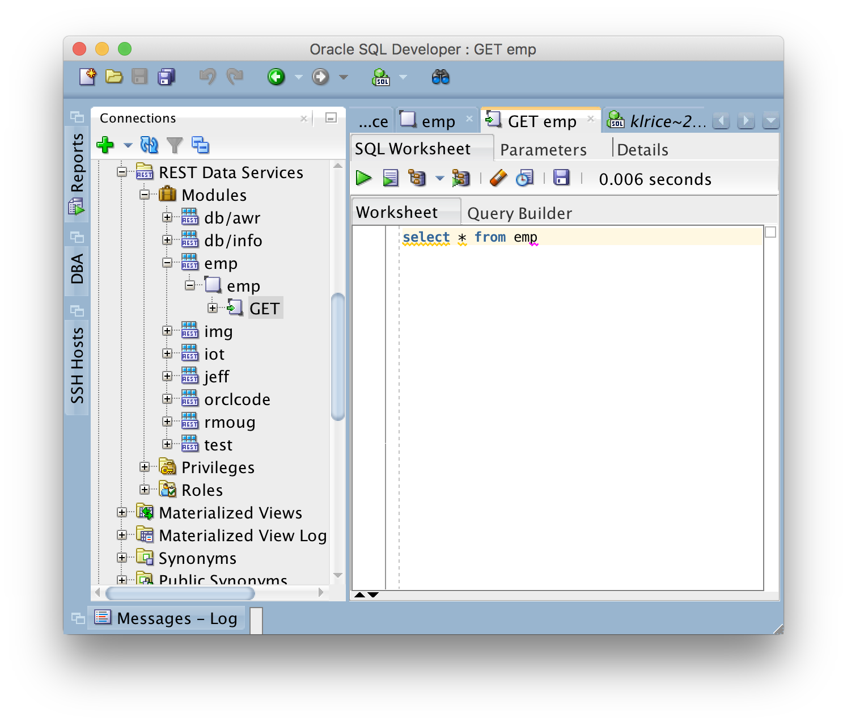Screen dimensions: 847x725
Task: Select the iot module
Action: [214, 354]
